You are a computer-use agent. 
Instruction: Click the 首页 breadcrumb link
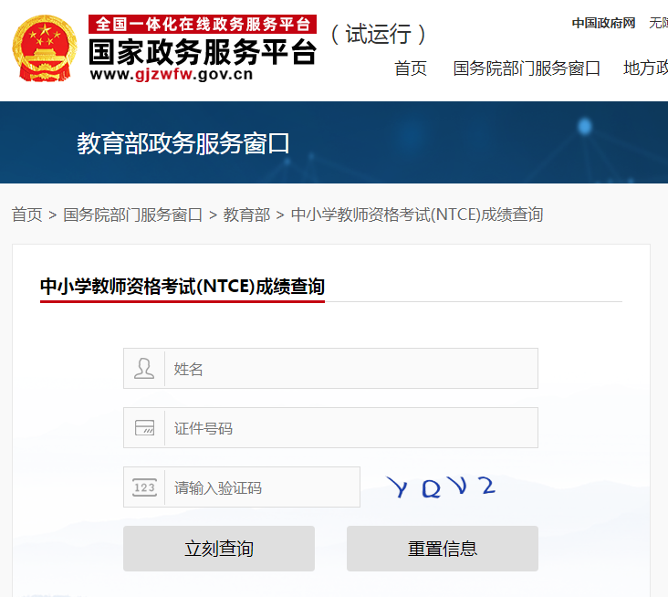click(26, 215)
